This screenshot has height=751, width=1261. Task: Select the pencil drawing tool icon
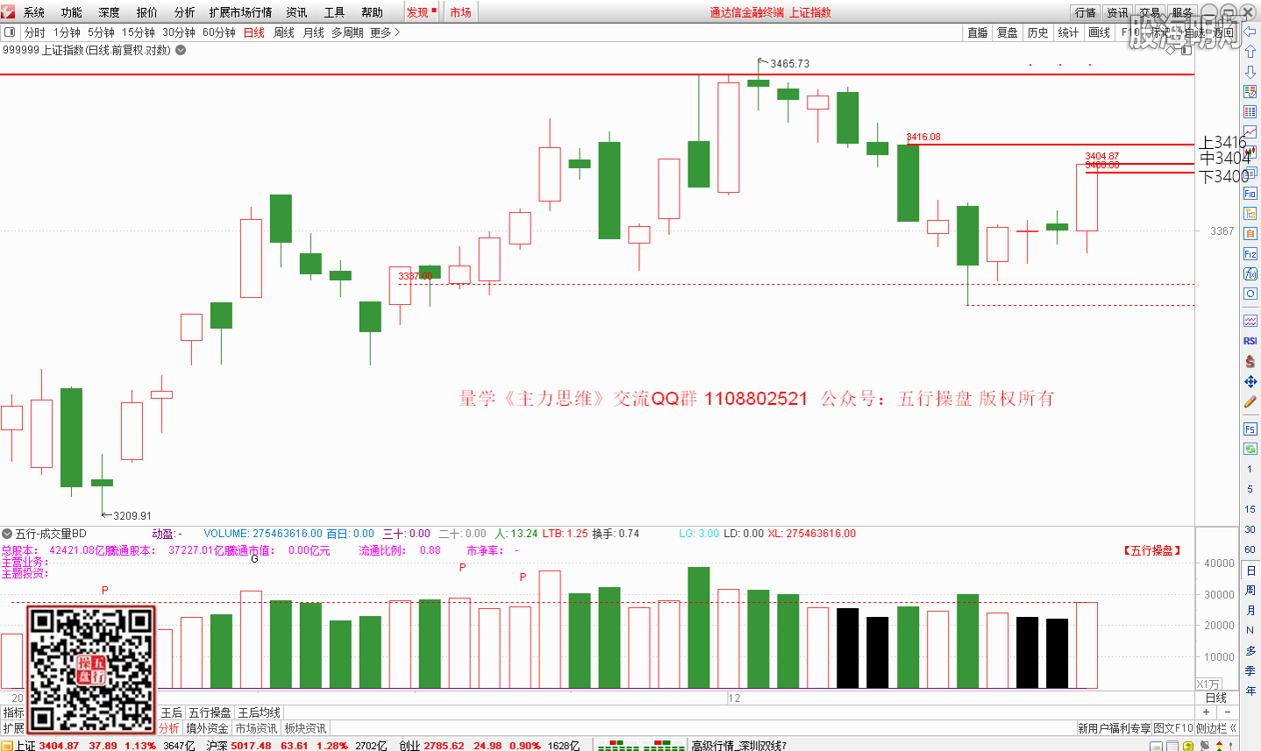pyautogui.click(x=1250, y=402)
